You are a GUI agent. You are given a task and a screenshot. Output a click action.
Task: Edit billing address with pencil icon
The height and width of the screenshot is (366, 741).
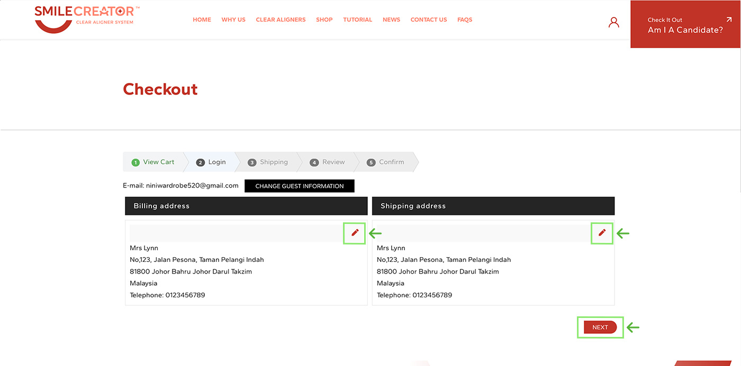coord(355,232)
